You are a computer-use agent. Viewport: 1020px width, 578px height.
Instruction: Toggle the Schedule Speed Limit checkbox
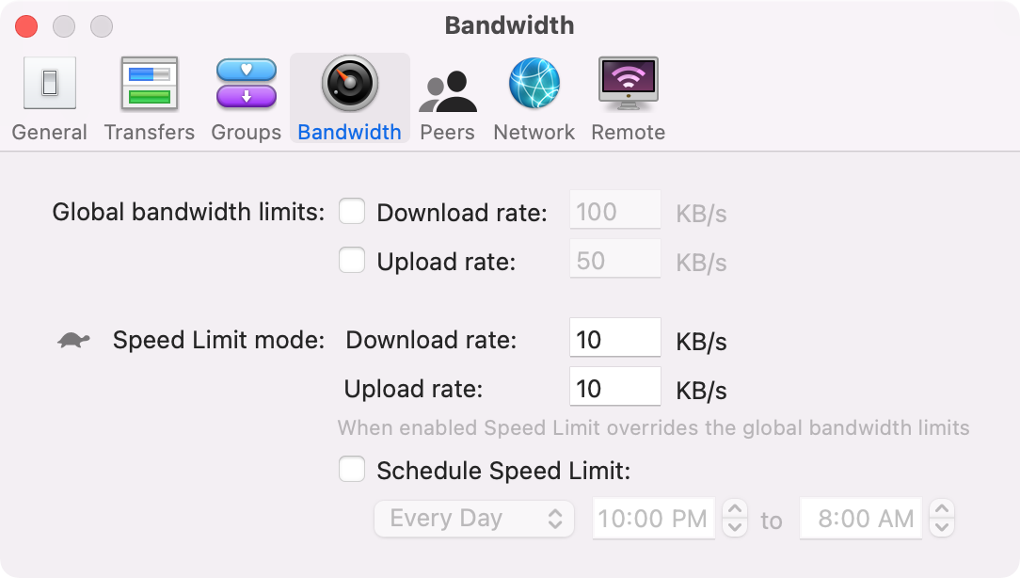[x=352, y=470]
